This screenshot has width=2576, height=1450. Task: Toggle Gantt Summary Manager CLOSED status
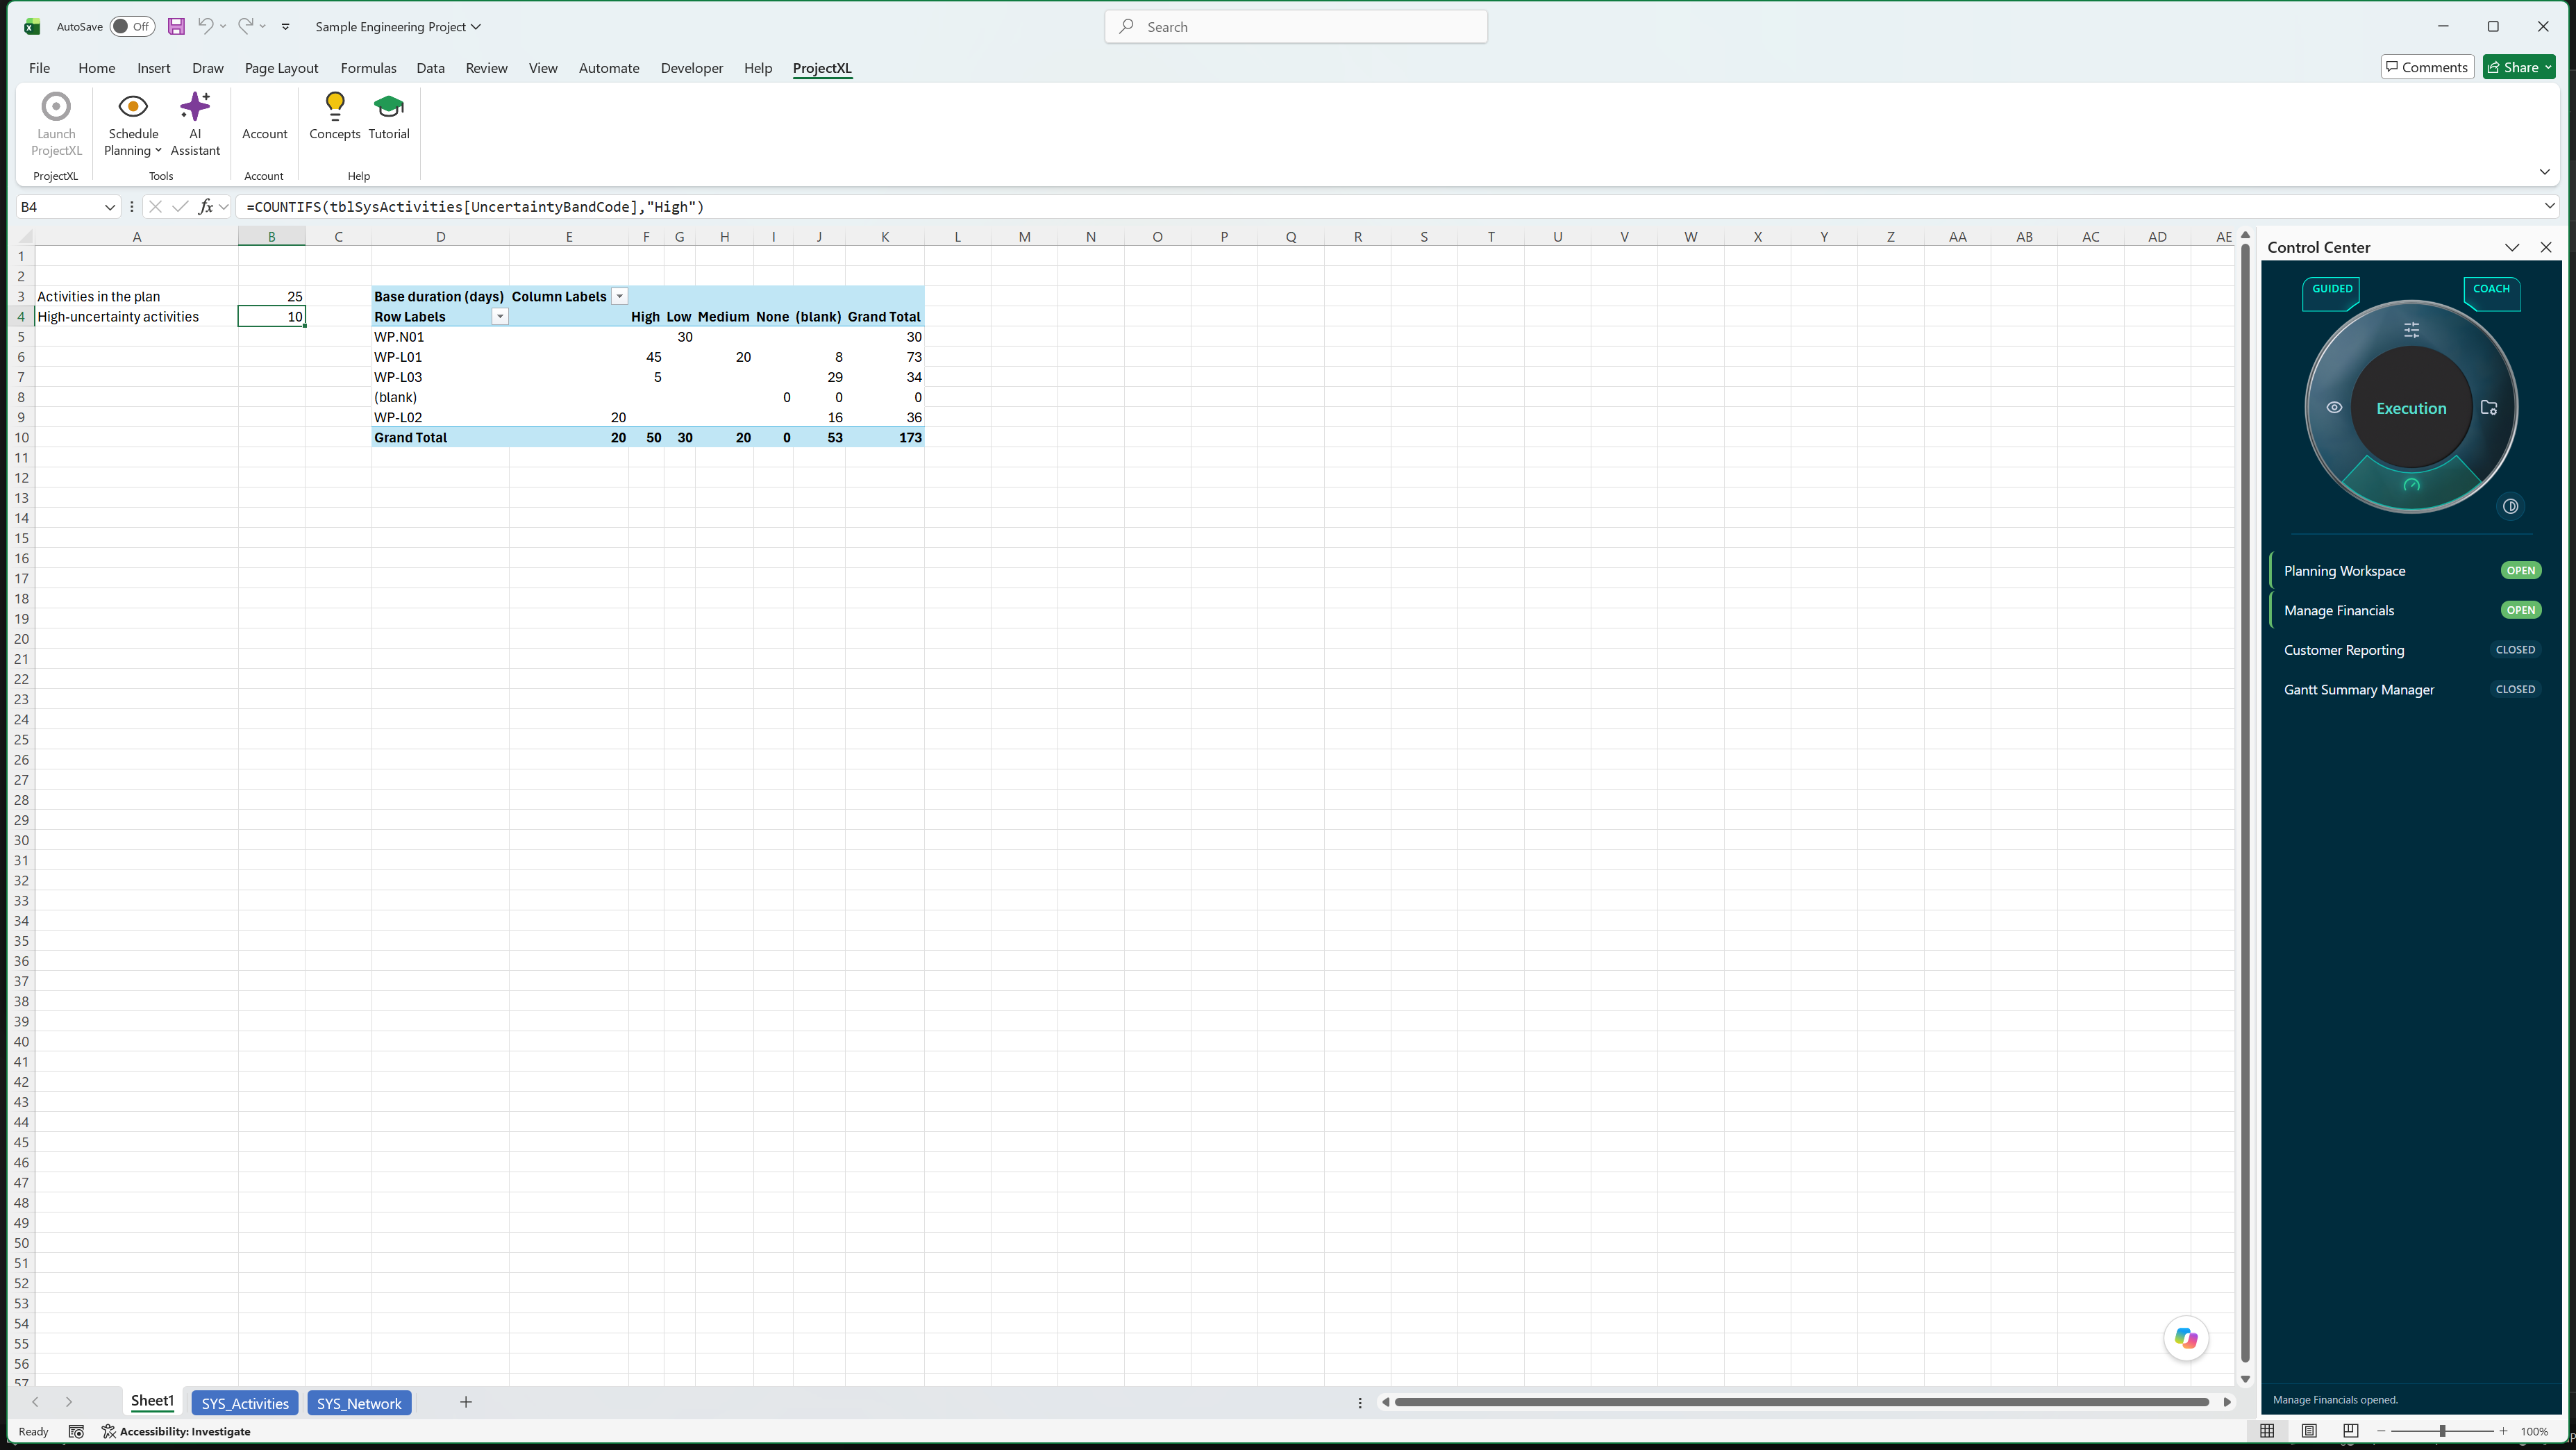(x=2515, y=689)
